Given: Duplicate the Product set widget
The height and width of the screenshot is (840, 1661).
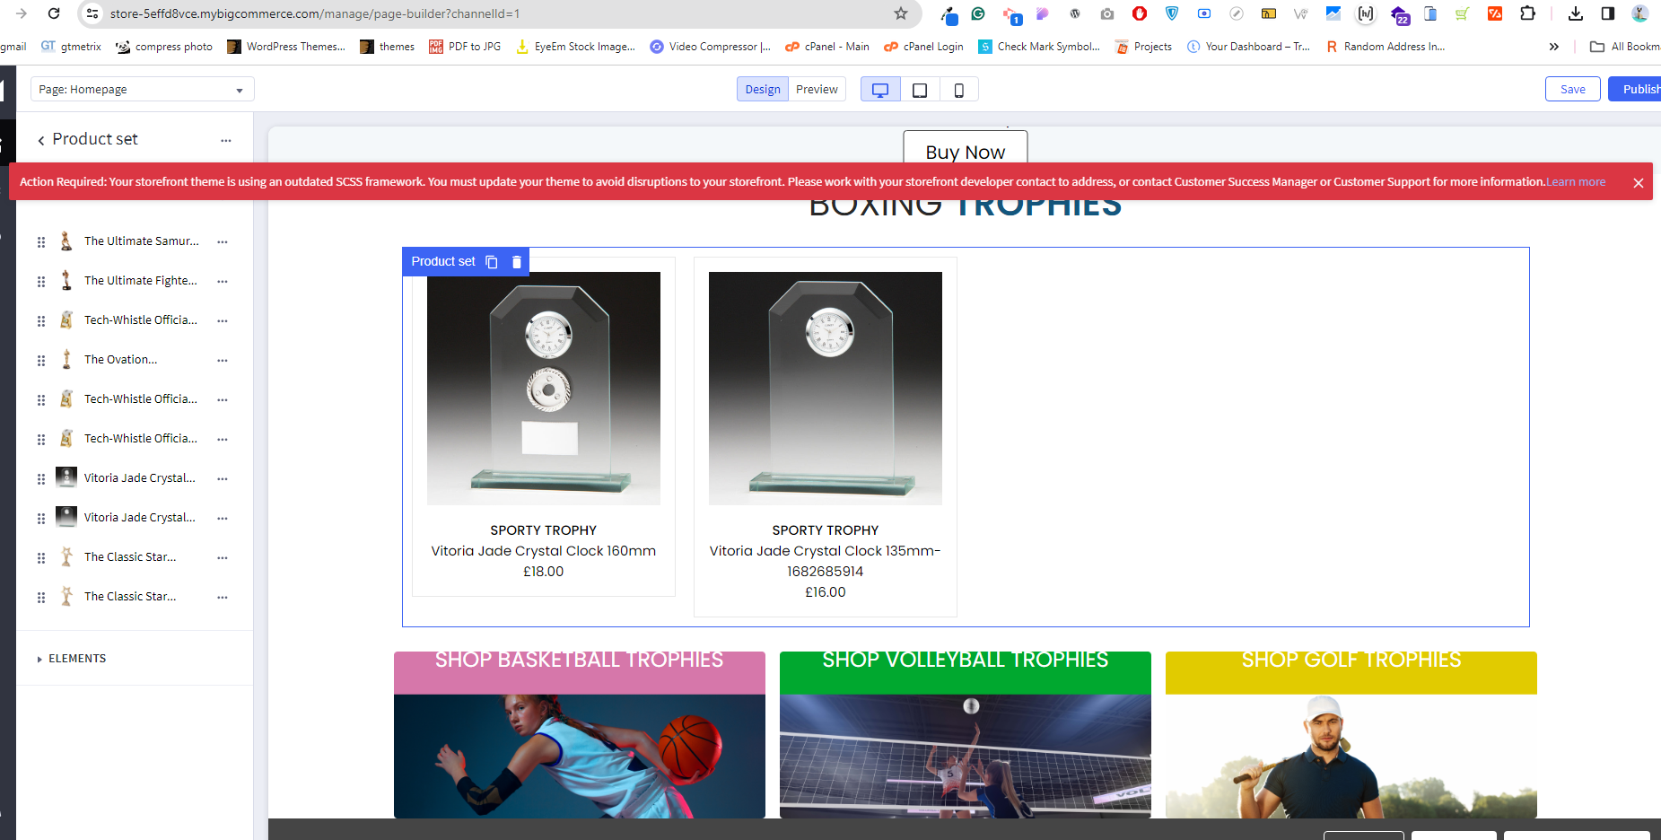Looking at the screenshot, I should (492, 262).
